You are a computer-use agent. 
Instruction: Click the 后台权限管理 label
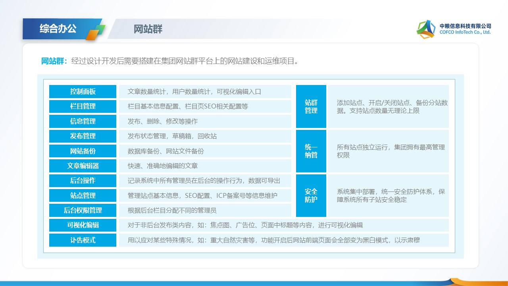click(x=83, y=210)
